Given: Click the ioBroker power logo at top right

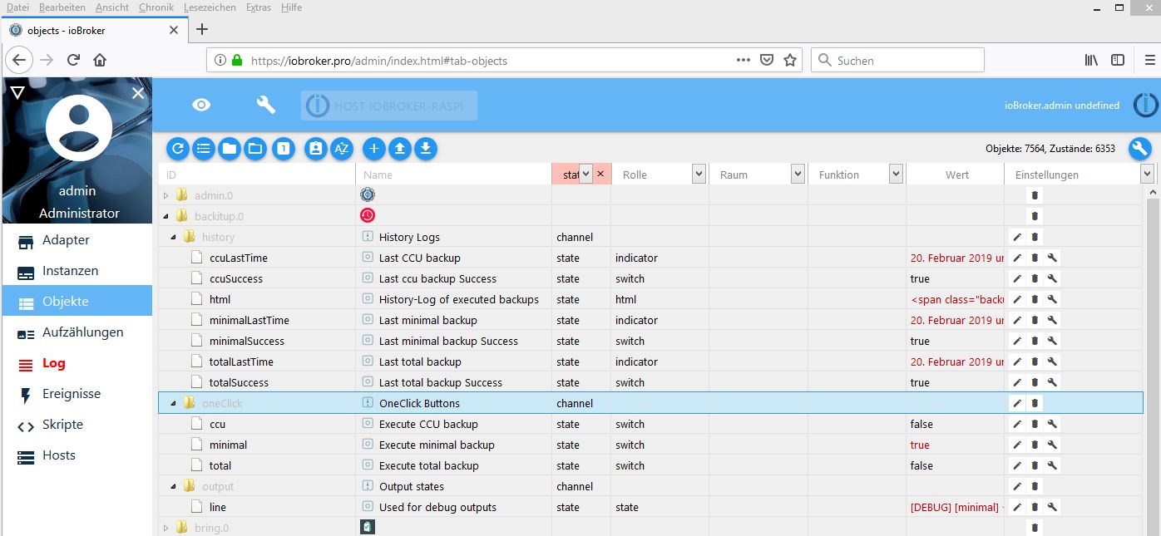Looking at the screenshot, I should pyautogui.click(x=1145, y=105).
